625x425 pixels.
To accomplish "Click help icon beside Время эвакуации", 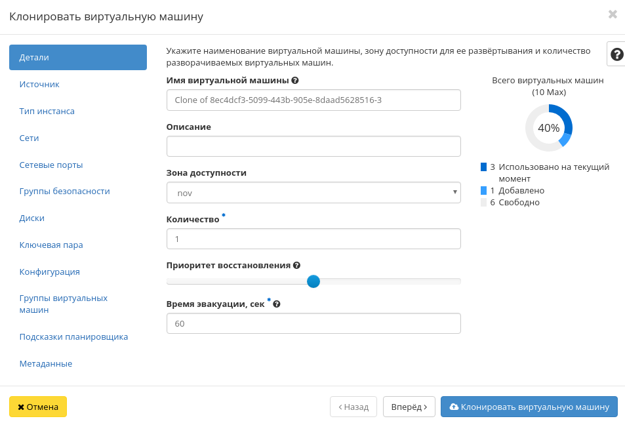I will [x=277, y=304].
